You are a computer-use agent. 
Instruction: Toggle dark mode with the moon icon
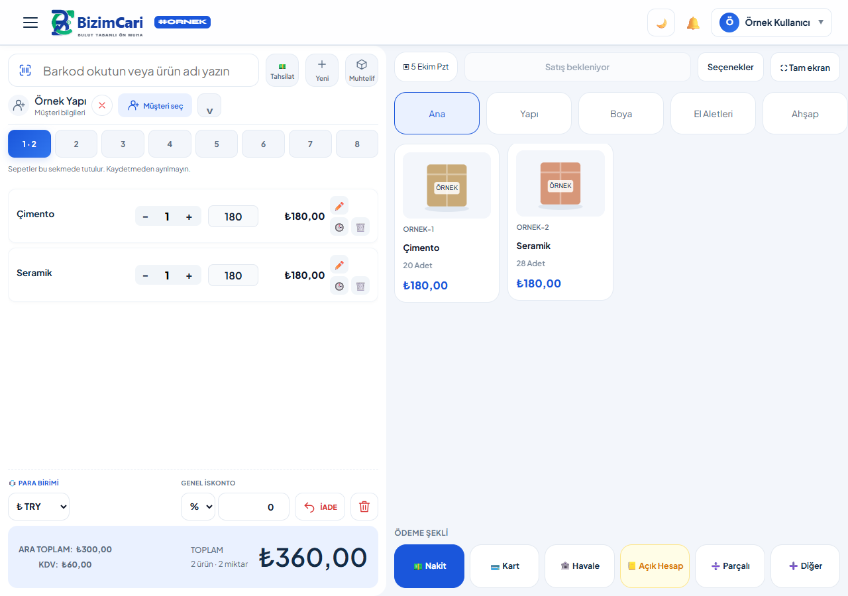pyautogui.click(x=661, y=23)
